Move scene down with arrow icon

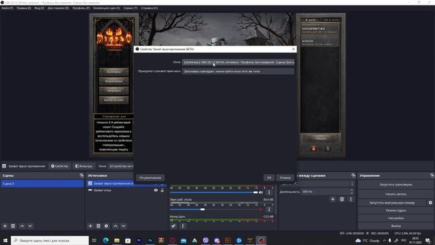click(30, 226)
